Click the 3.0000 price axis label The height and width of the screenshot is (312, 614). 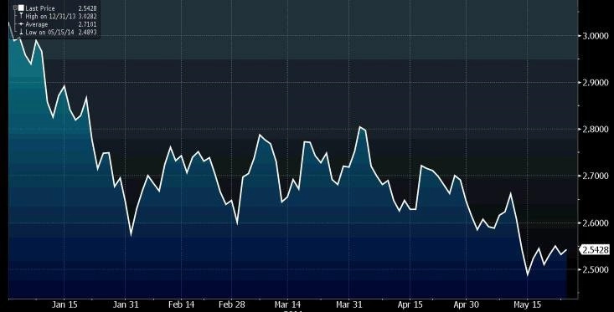(596, 36)
